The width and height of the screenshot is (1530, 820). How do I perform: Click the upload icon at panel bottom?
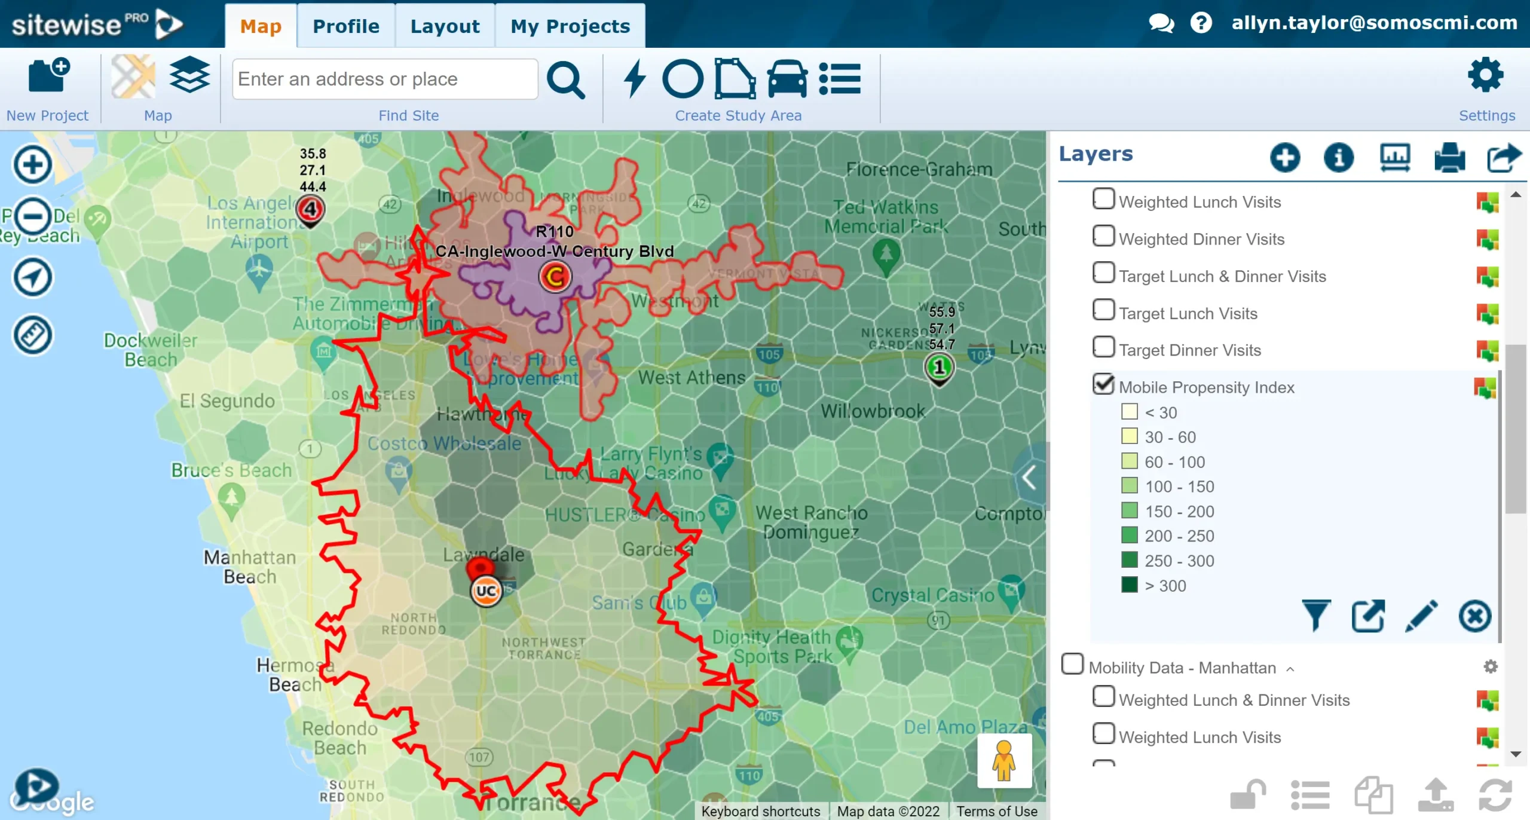pos(1436,795)
